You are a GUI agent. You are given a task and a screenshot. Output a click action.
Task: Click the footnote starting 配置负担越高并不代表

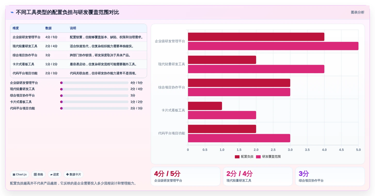[x=73, y=183]
